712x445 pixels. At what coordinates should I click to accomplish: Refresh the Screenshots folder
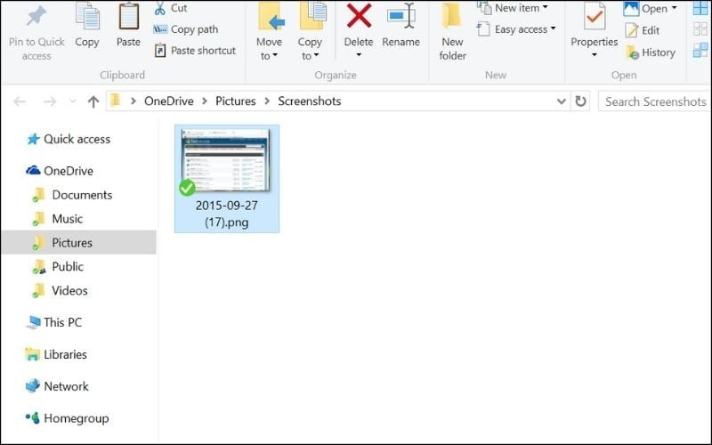coord(580,101)
